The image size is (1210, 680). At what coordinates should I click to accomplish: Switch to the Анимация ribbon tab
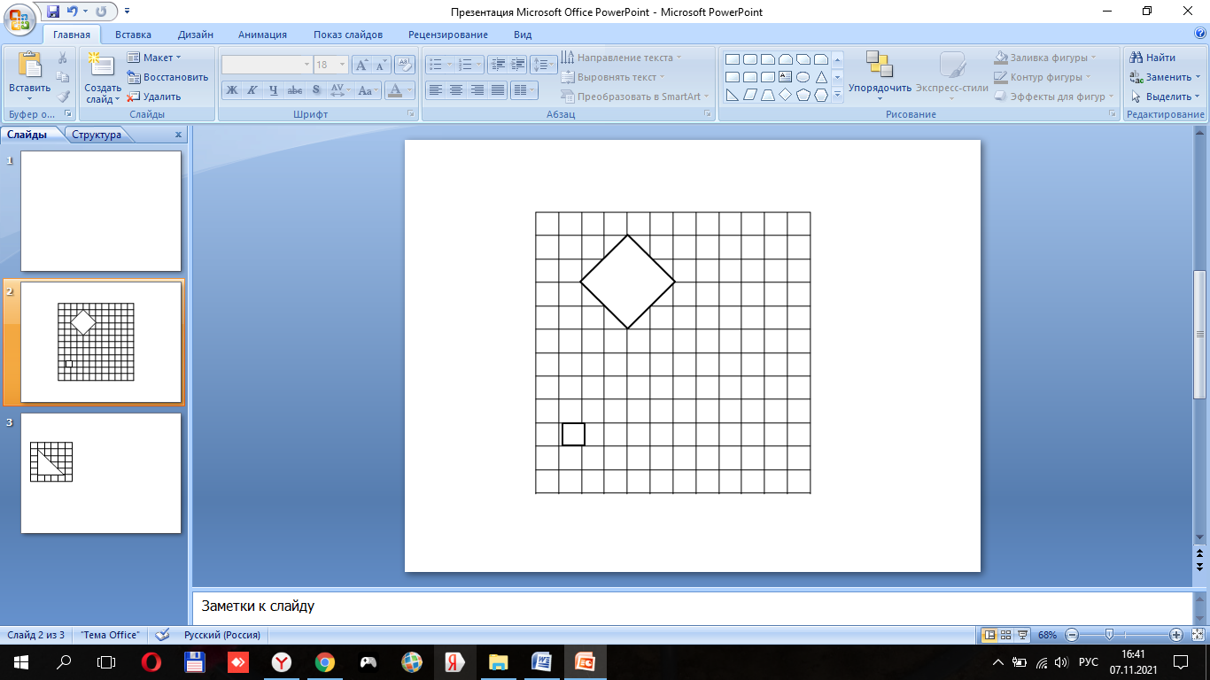click(262, 35)
